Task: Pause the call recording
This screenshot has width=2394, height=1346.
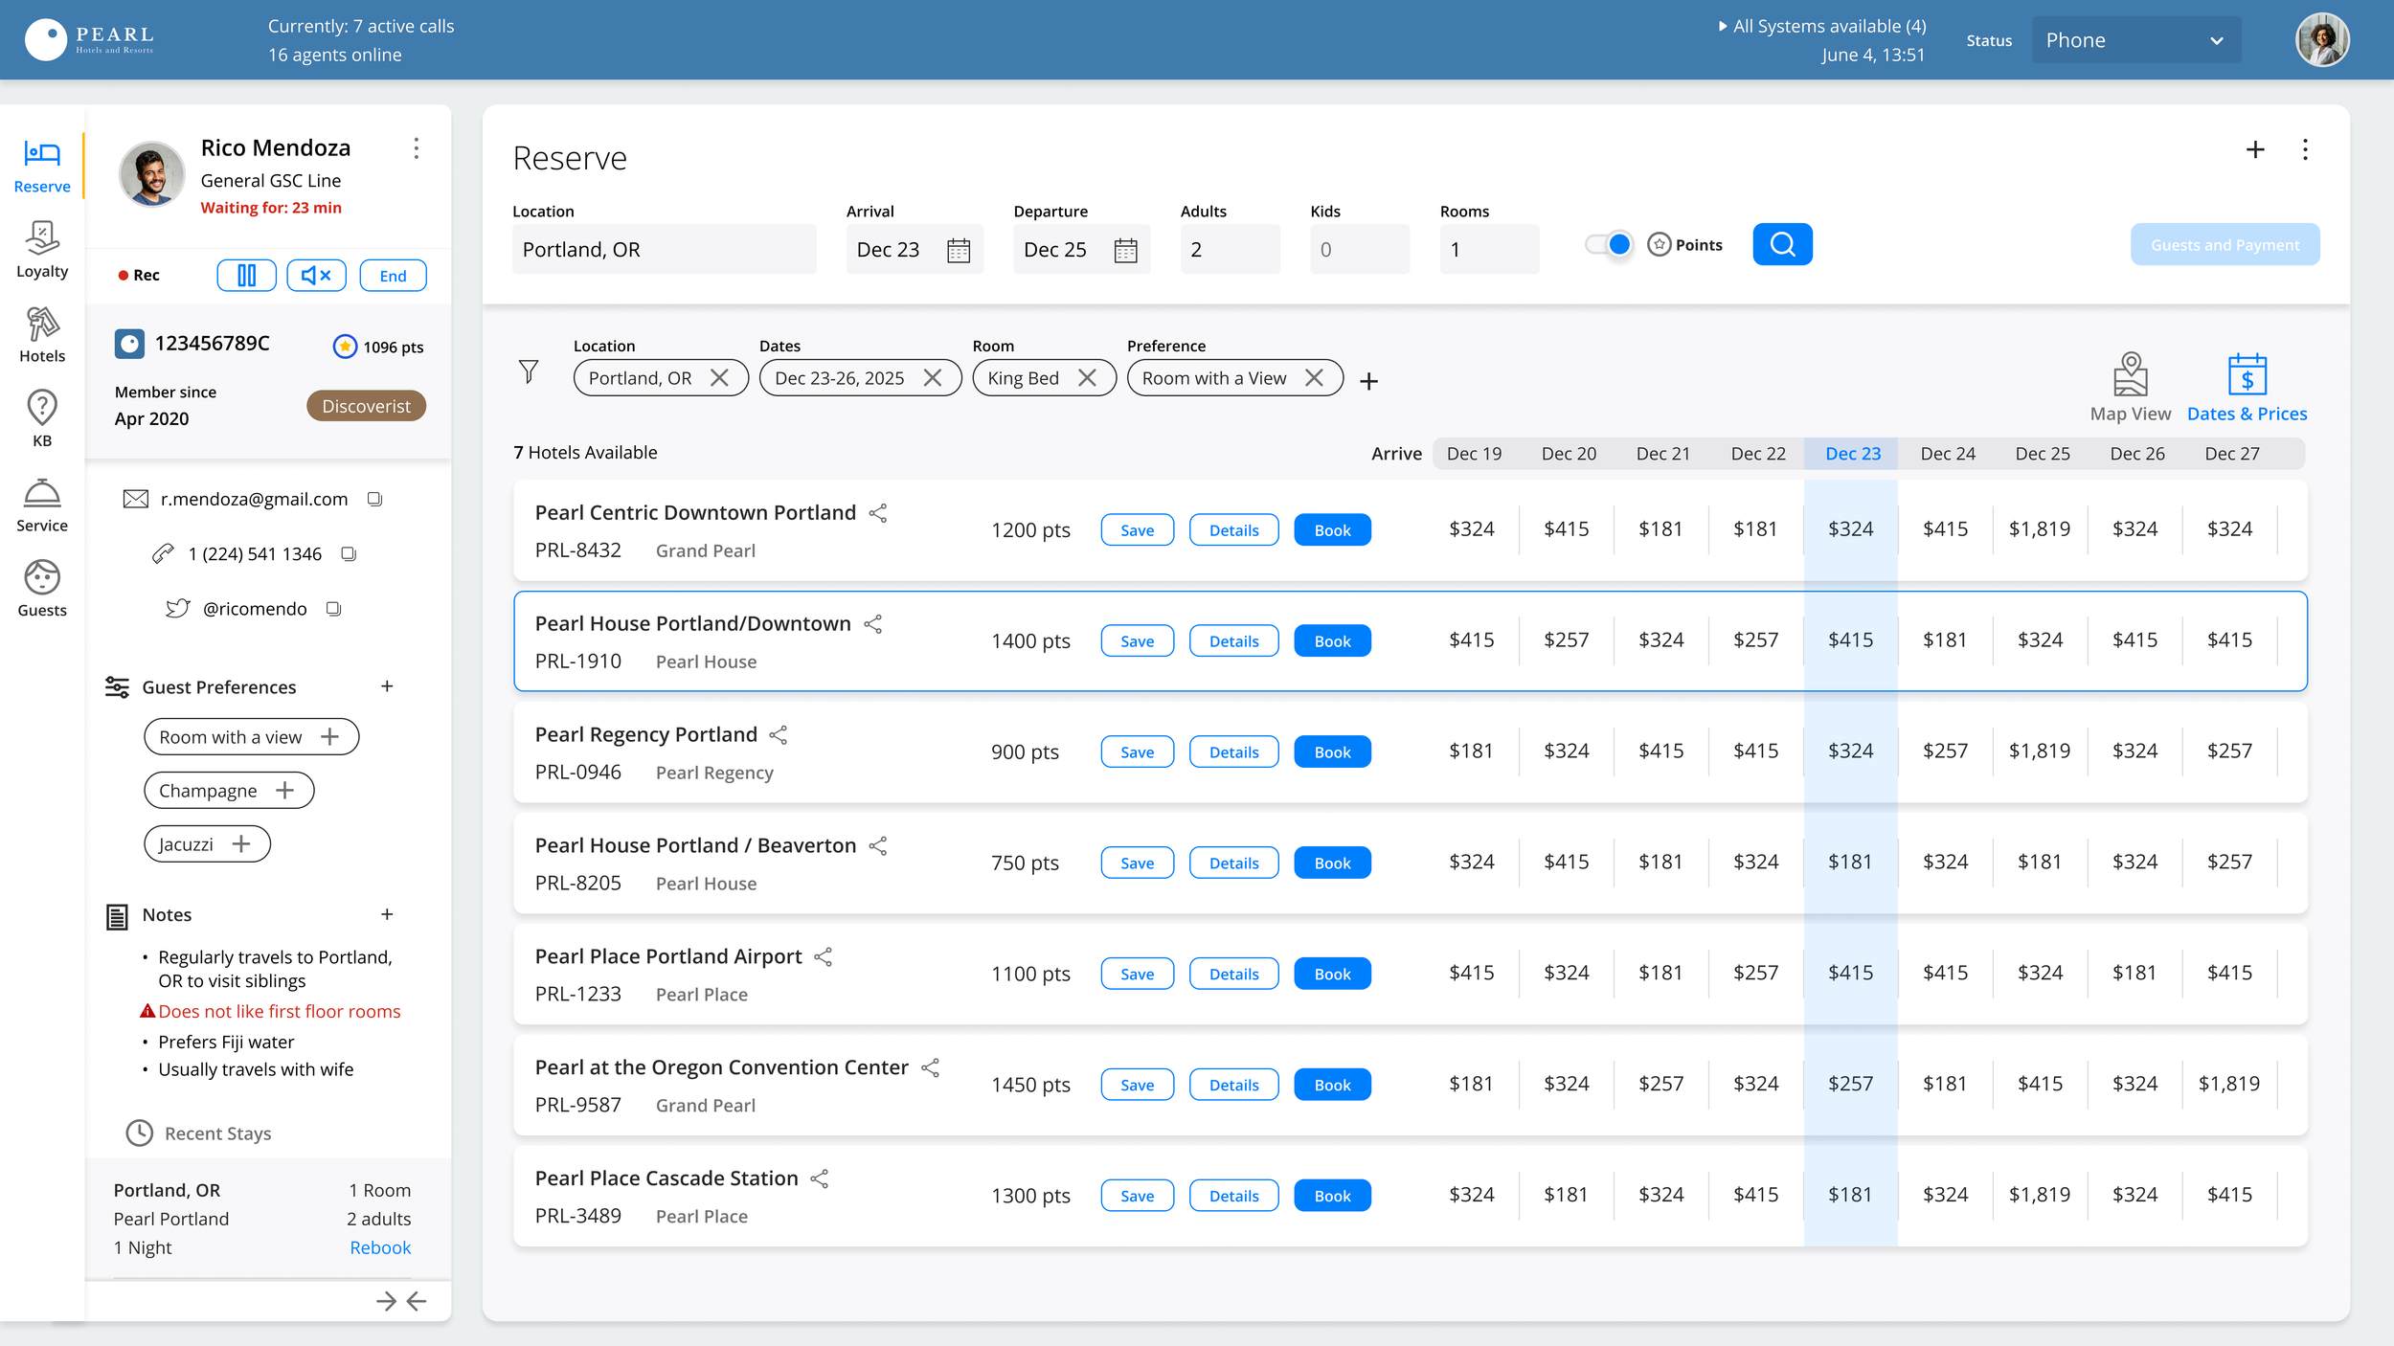Action: (246, 276)
